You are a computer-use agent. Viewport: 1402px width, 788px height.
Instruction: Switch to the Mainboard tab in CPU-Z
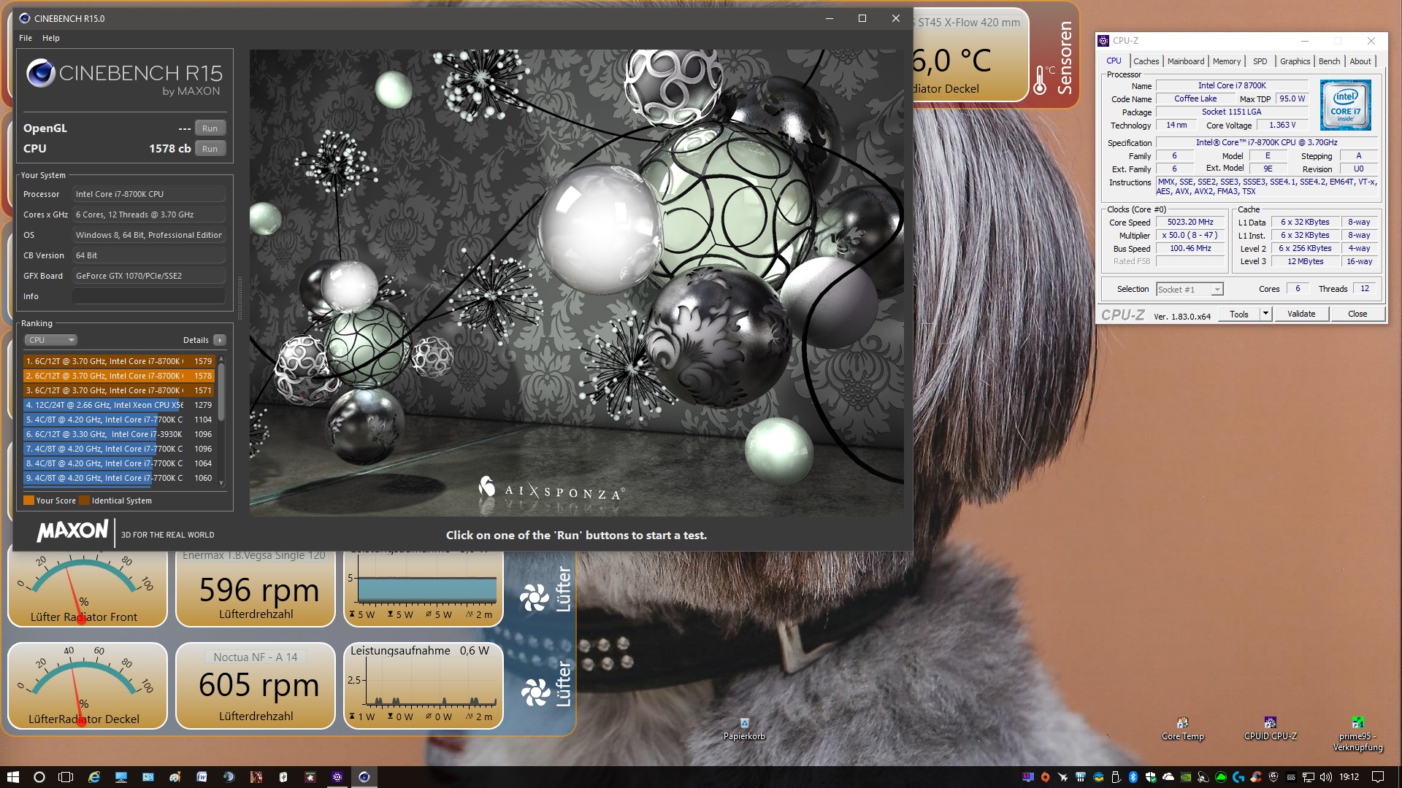[x=1185, y=61]
